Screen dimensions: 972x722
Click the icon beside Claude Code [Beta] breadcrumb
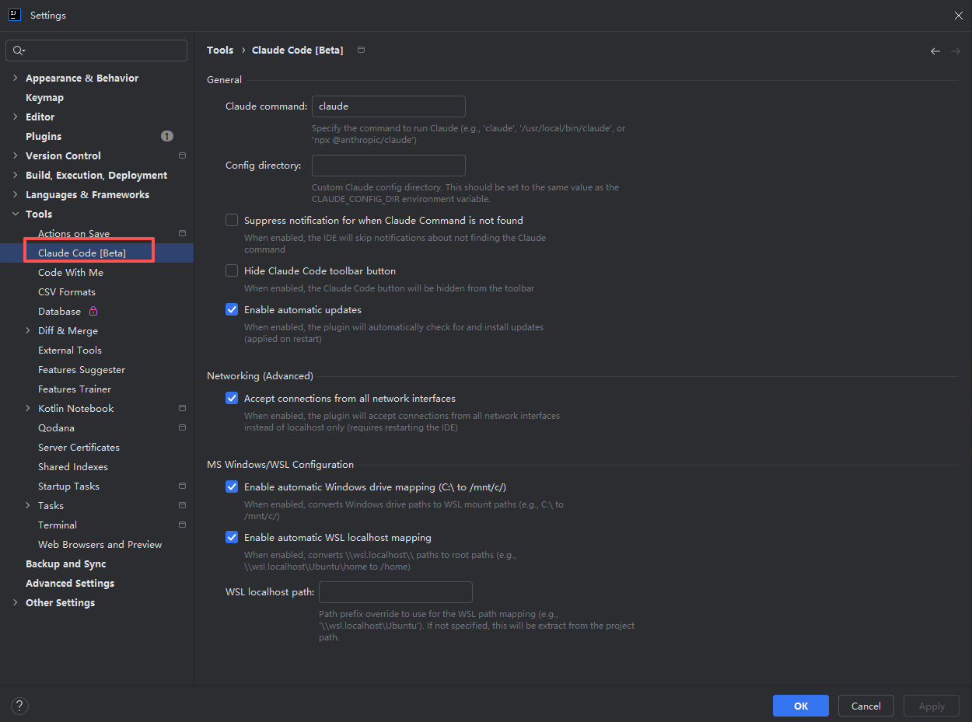pyautogui.click(x=361, y=50)
